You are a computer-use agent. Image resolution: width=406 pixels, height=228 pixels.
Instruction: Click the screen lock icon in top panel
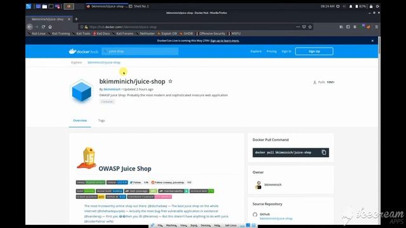coord(371,6)
